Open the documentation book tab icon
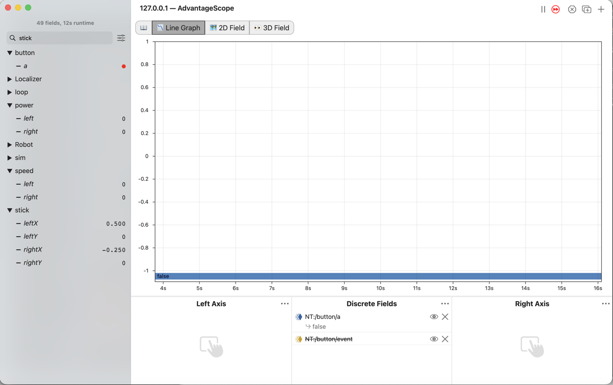Viewport: 613px width, 385px height. click(144, 28)
